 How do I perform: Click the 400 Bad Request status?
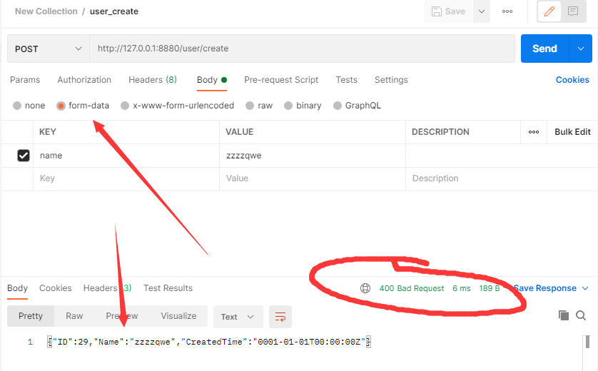click(x=412, y=289)
